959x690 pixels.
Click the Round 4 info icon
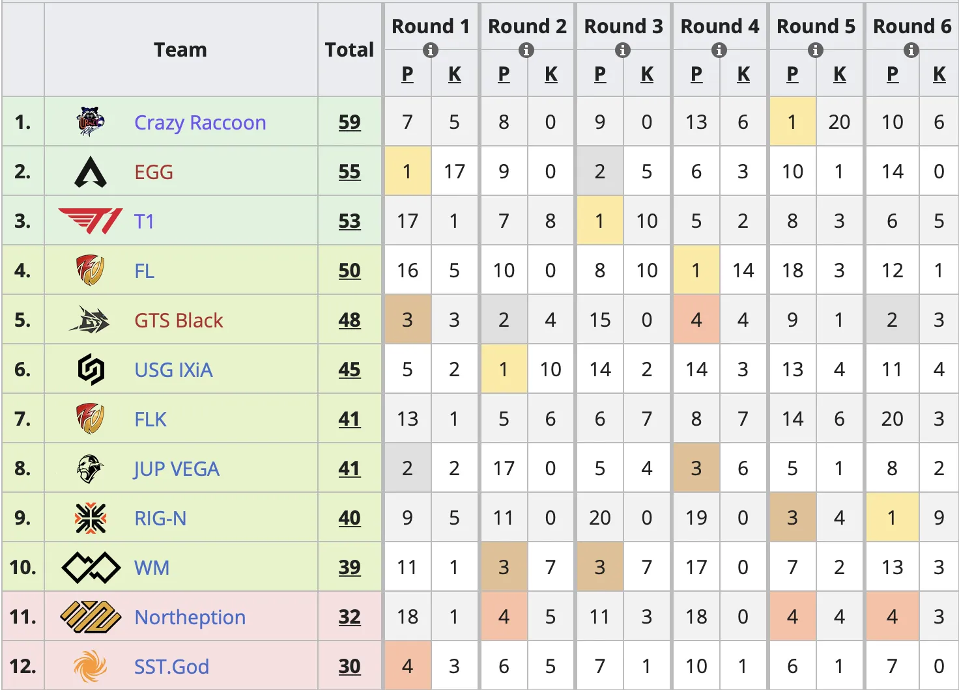(719, 50)
